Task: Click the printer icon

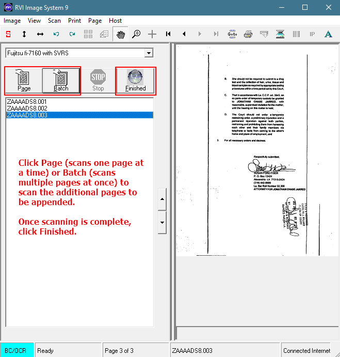Action: click(x=248, y=34)
